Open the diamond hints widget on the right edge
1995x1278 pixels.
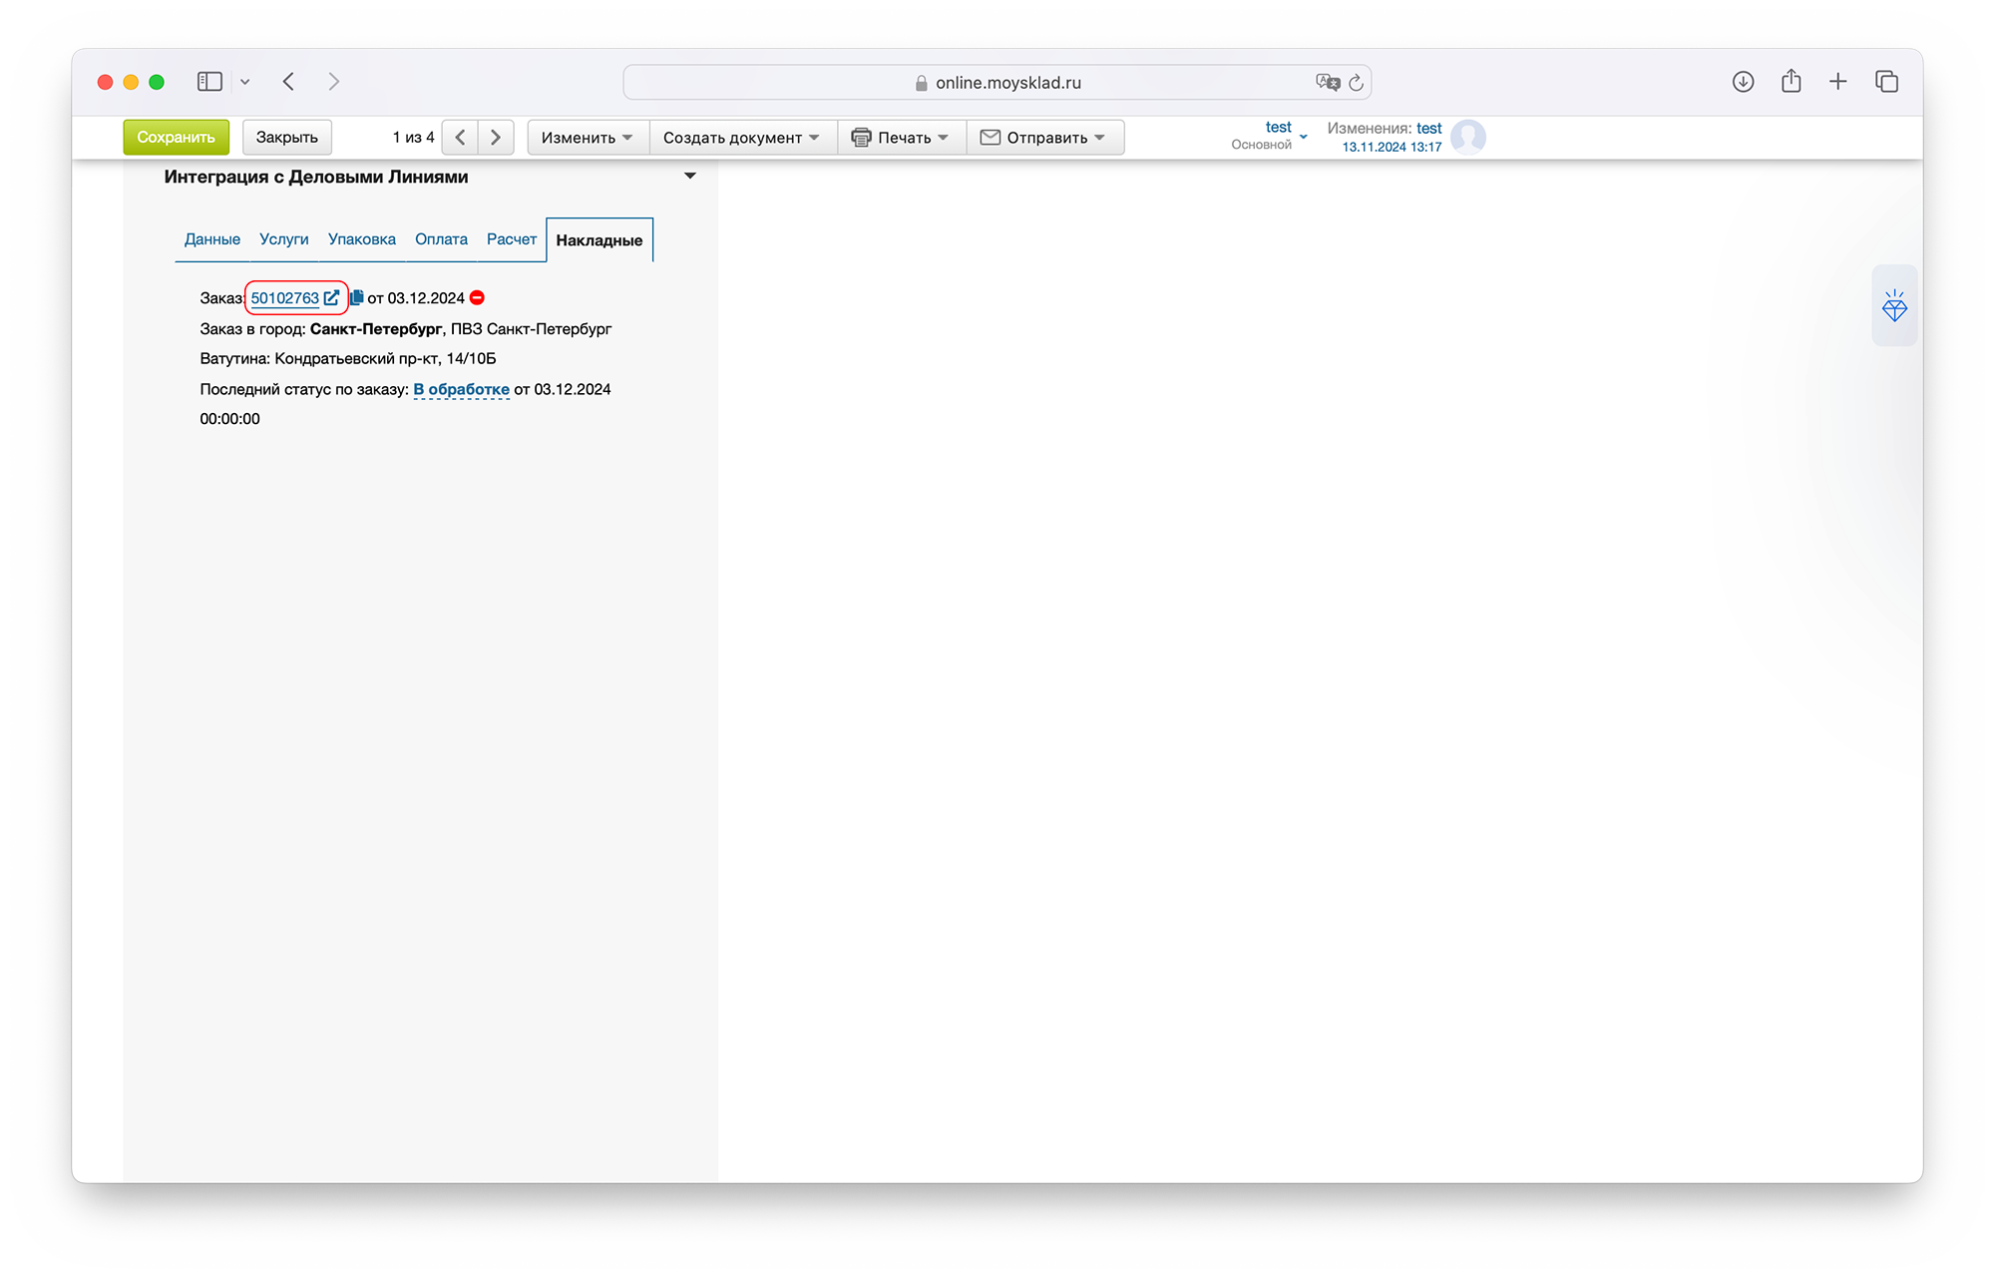tap(1893, 306)
